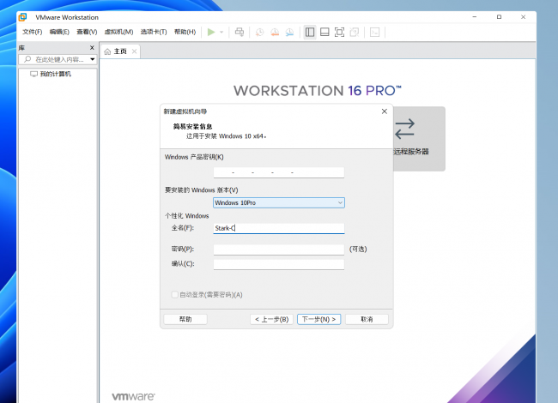Open the 文件(F) menu

[33, 32]
